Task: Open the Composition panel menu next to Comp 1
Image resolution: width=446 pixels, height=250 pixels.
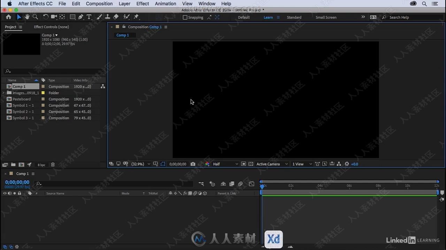Action: (x=166, y=27)
